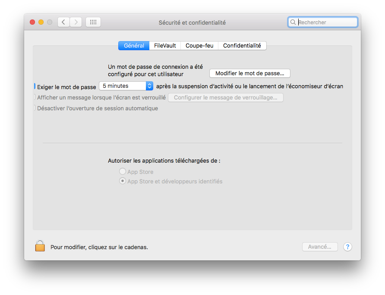
Task: Toggle Désactiver l'ouverture de session automatique checkbox
Action: (35, 108)
